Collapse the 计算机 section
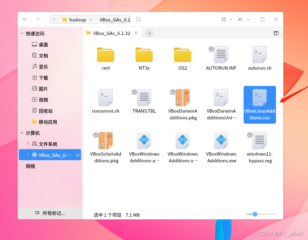Viewport: 308px width, 240px height. coord(22,133)
